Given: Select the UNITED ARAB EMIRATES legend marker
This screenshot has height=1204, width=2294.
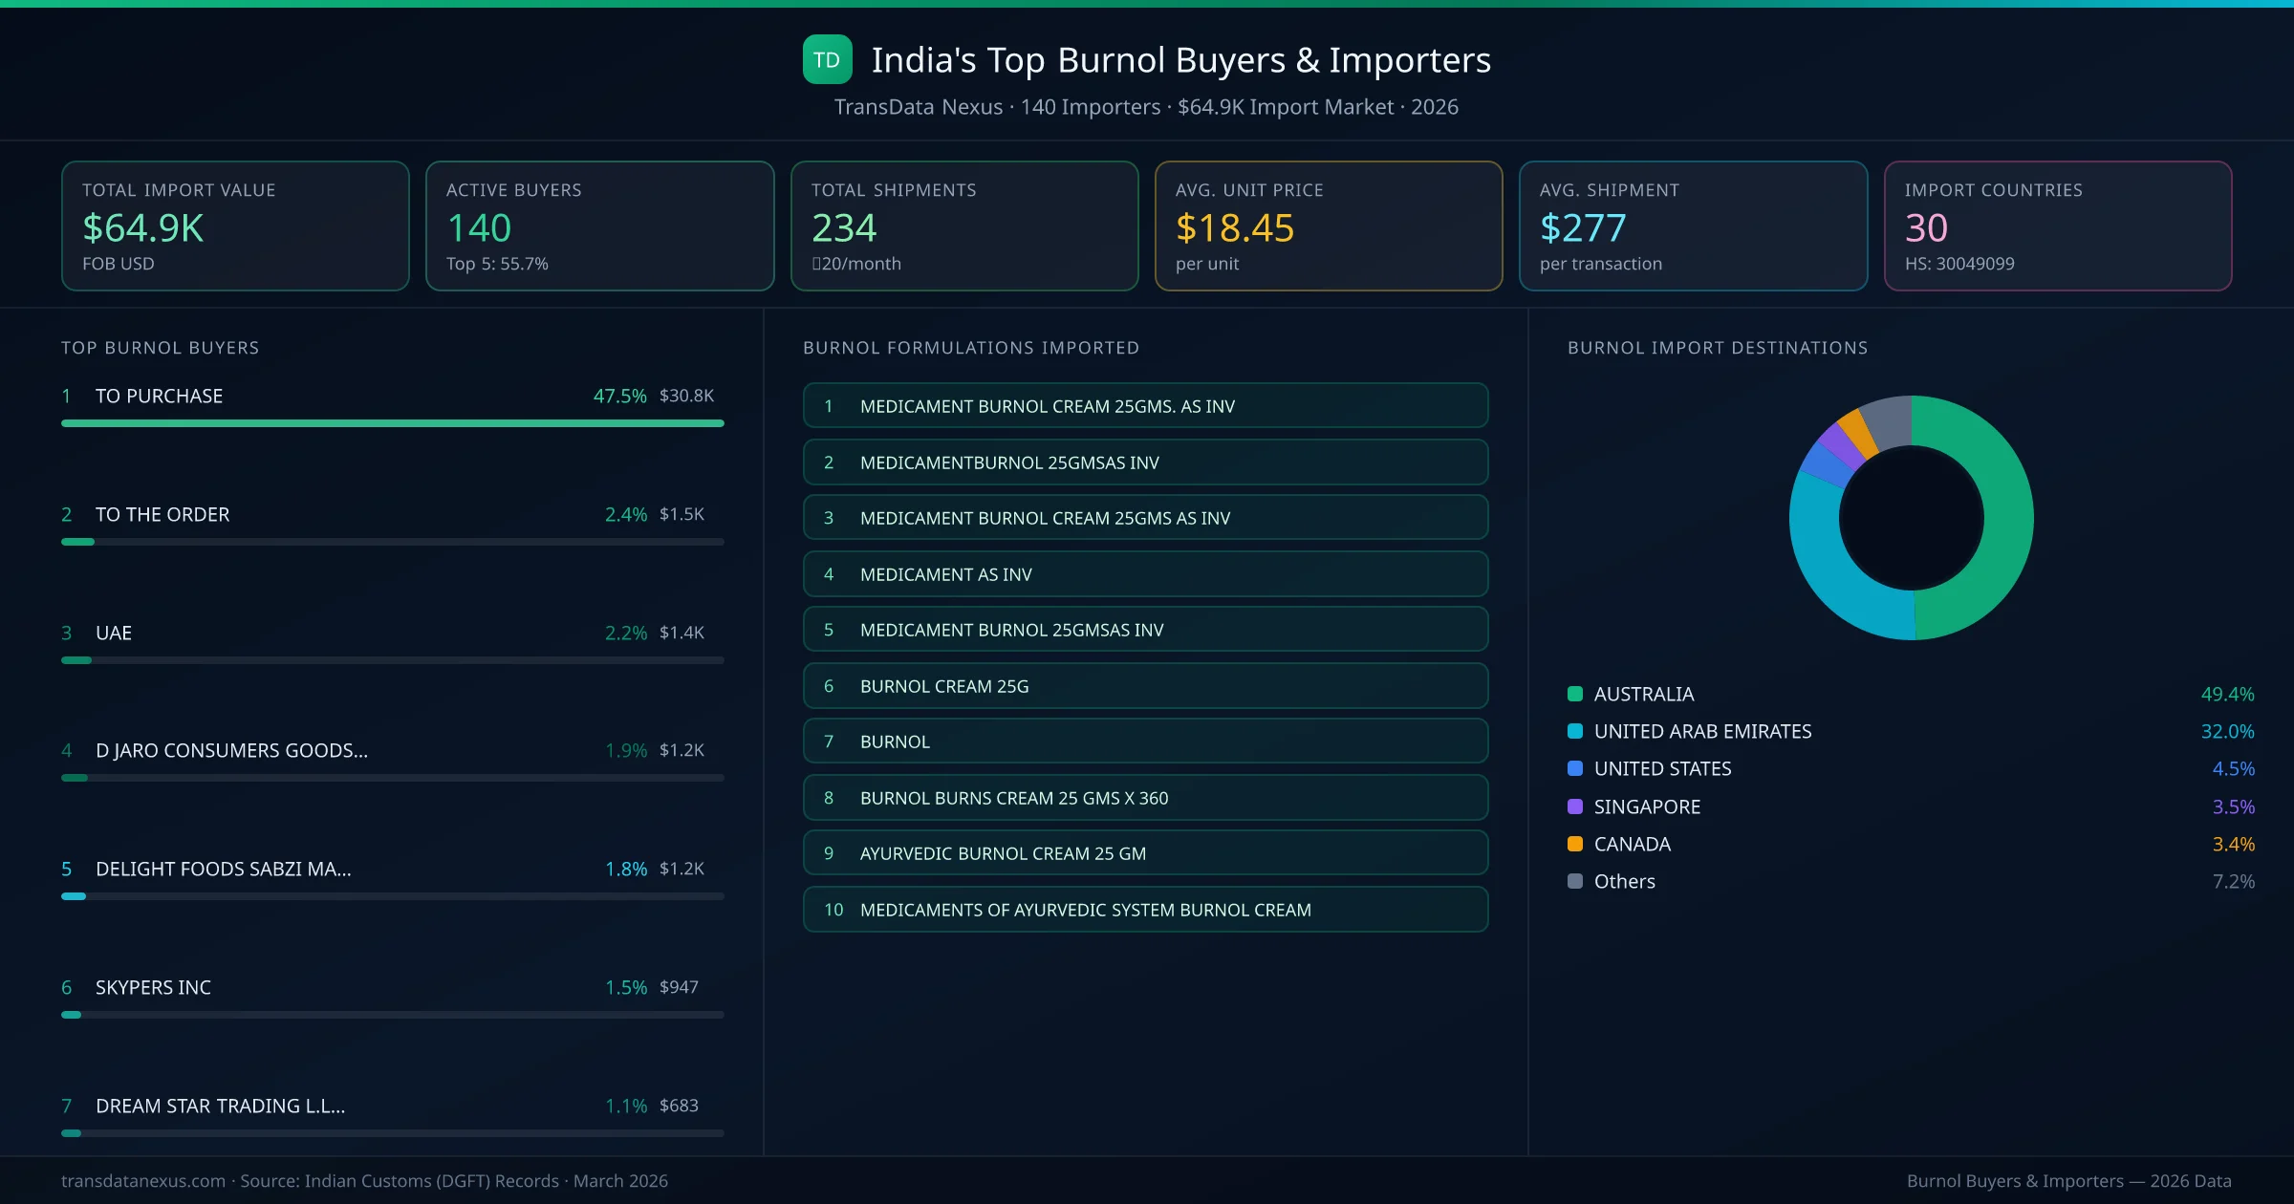Looking at the screenshot, I should pos(1574,731).
